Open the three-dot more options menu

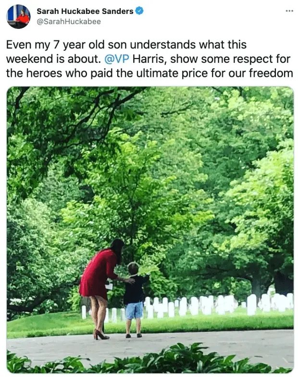[x=289, y=11]
